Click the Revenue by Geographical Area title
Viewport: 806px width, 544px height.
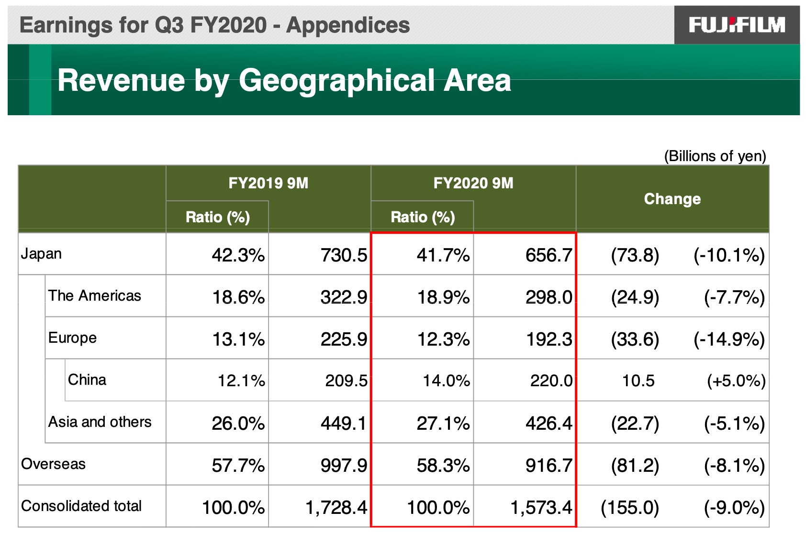click(x=284, y=80)
